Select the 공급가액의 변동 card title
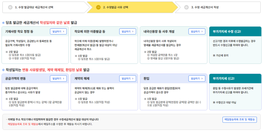This screenshot has height=132, width=262. [15, 78]
